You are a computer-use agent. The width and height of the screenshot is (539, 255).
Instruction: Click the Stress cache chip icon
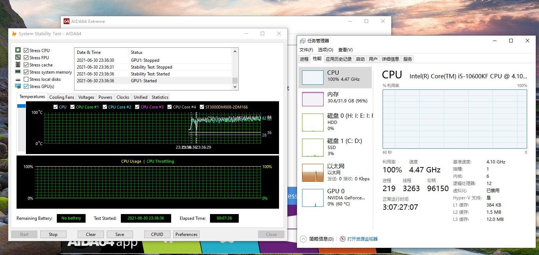(x=18, y=65)
